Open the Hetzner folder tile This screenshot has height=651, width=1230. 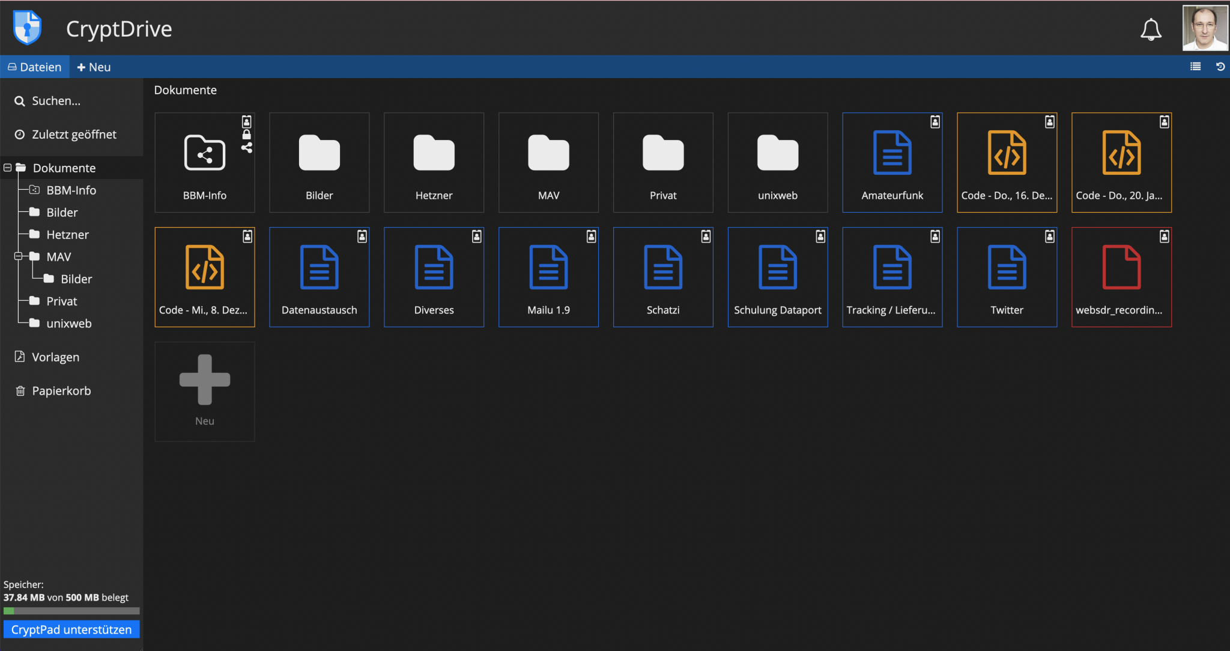pos(434,163)
